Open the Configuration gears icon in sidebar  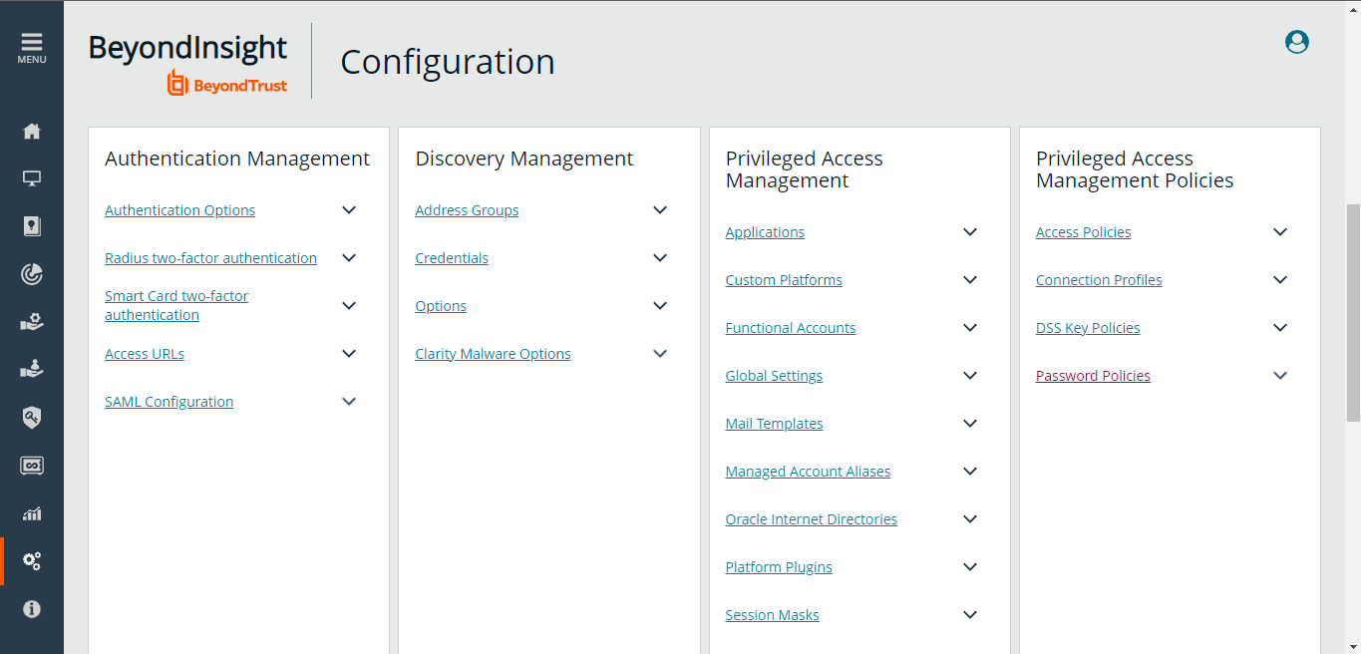click(32, 561)
